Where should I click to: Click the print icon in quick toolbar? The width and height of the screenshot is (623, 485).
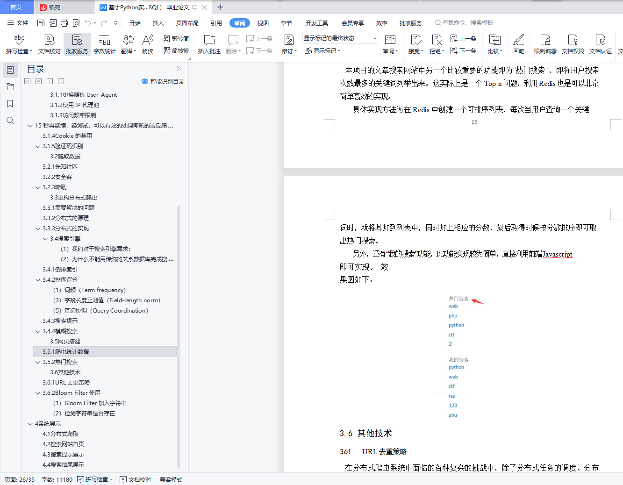[64, 23]
